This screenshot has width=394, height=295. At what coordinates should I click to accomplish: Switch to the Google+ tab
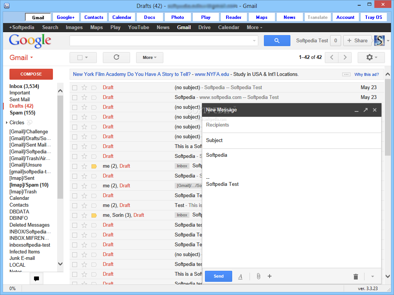click(x=66, y=17)
